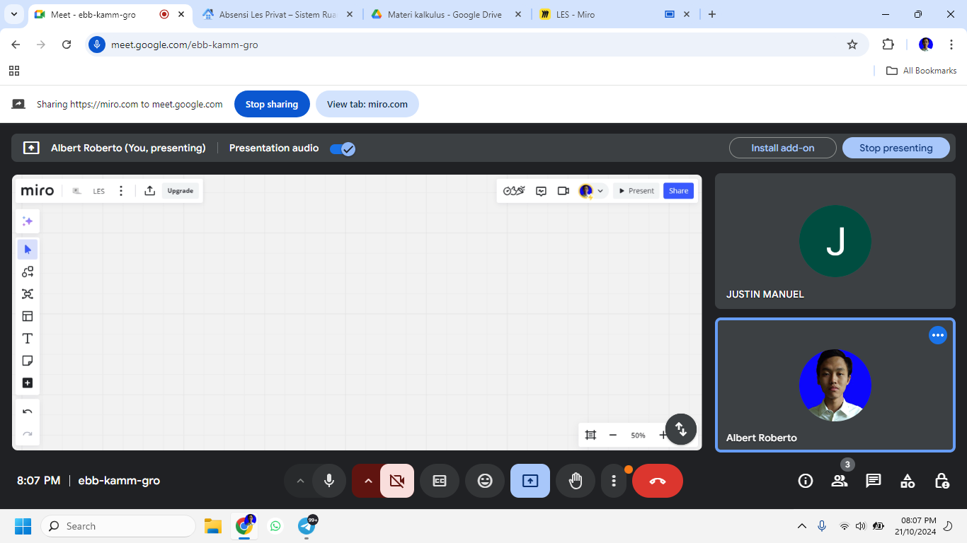
Task: Toggle screen sharing present button
Action: coord(530,481)
